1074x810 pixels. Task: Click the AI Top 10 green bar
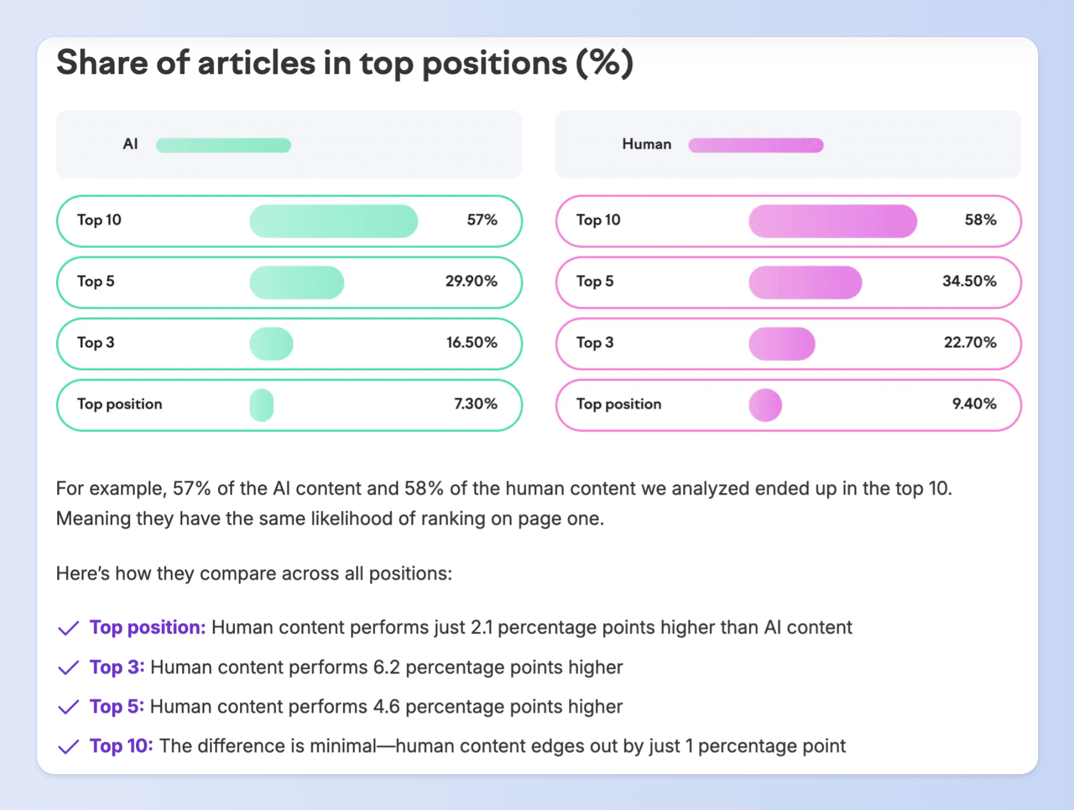pos(333,221)
